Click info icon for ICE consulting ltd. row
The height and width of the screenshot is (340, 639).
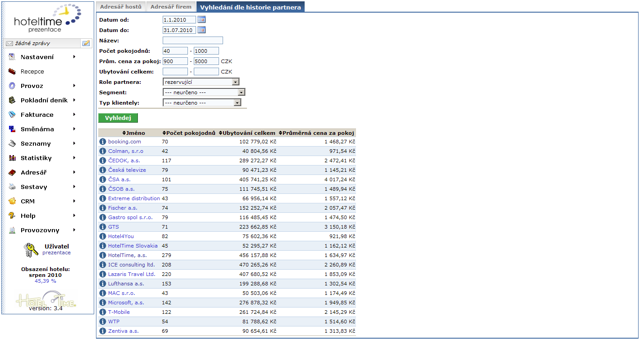point(103,265)
